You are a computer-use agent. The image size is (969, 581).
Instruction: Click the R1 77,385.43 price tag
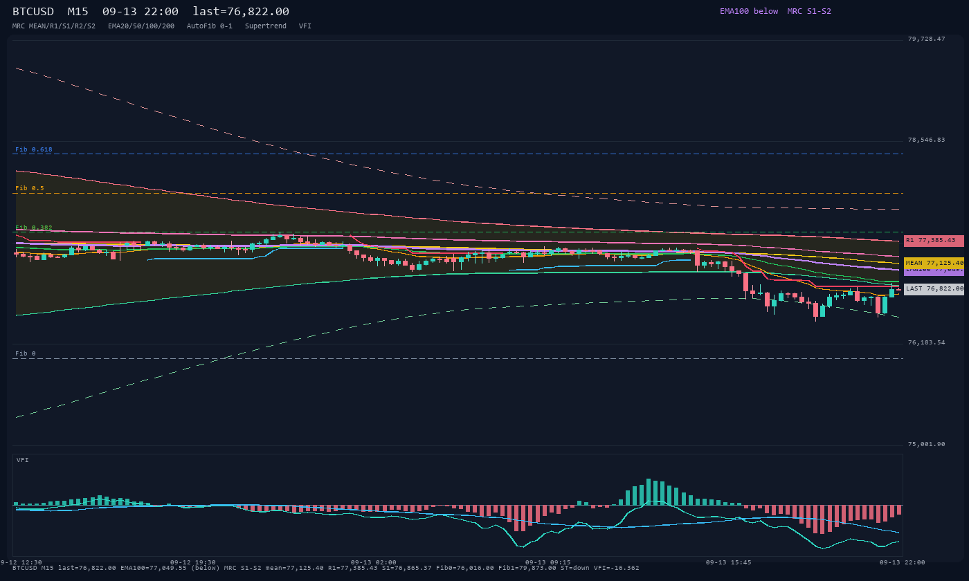coord(934,241)
